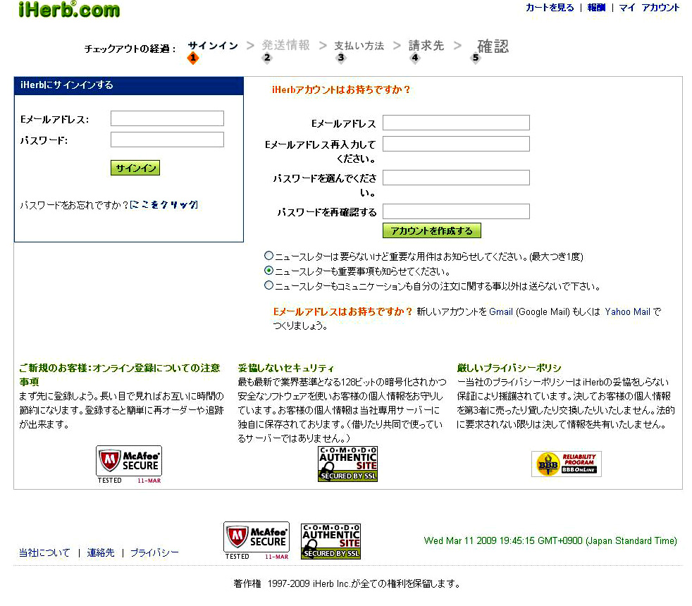The height and width of the screenshot is (606, 692).
Task: Open the カートを見る link
Action: click(550, 8)
